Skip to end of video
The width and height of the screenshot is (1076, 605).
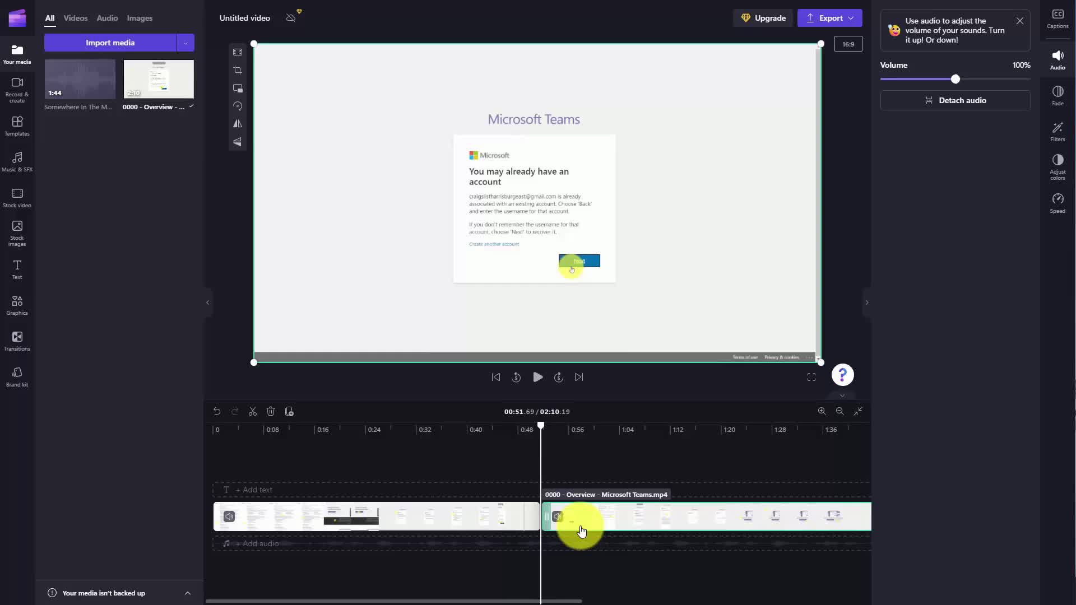coord(579,377)
